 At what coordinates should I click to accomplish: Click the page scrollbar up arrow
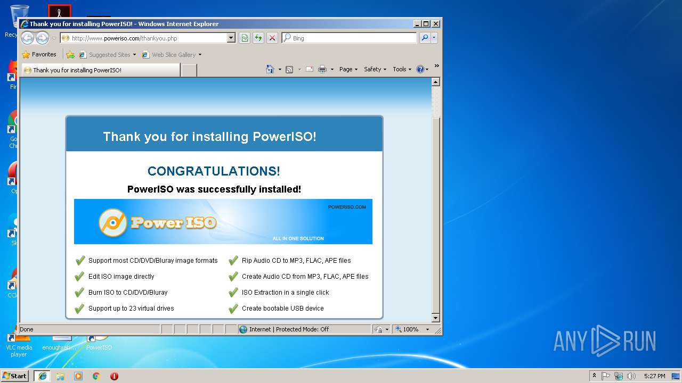(435, 82)
